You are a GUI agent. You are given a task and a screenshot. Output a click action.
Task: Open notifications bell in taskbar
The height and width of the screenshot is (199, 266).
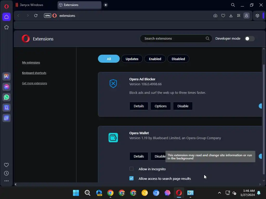point(259,193)
